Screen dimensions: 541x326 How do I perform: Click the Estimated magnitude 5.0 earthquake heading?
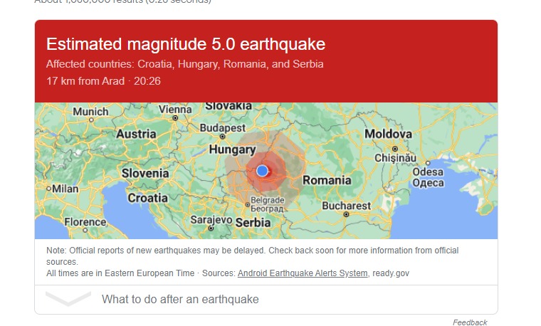point(186,44)
